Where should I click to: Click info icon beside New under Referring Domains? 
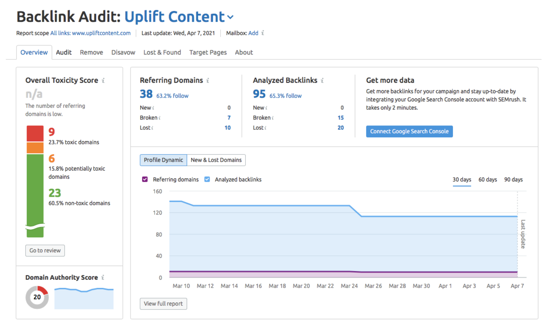pos(153,108)
